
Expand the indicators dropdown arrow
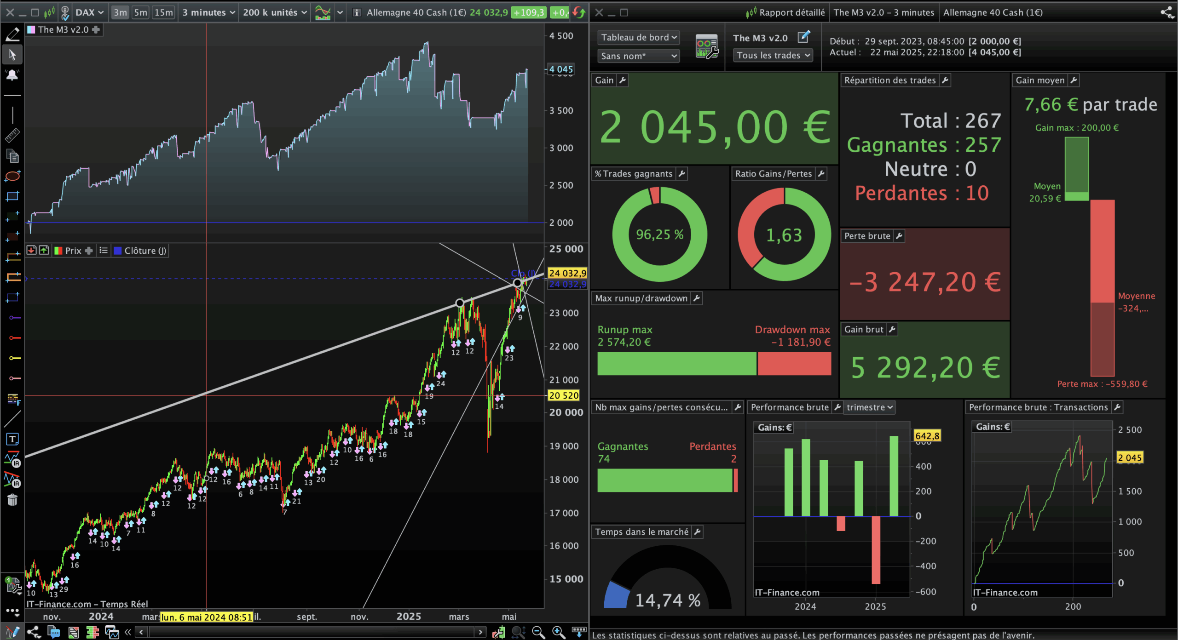pyautogui.click(x=340, y=12)
